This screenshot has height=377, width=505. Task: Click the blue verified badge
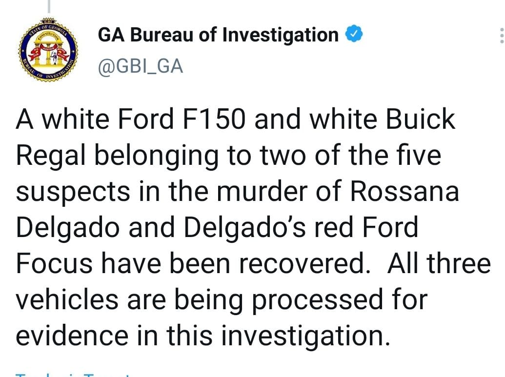(x=354, y=35)
